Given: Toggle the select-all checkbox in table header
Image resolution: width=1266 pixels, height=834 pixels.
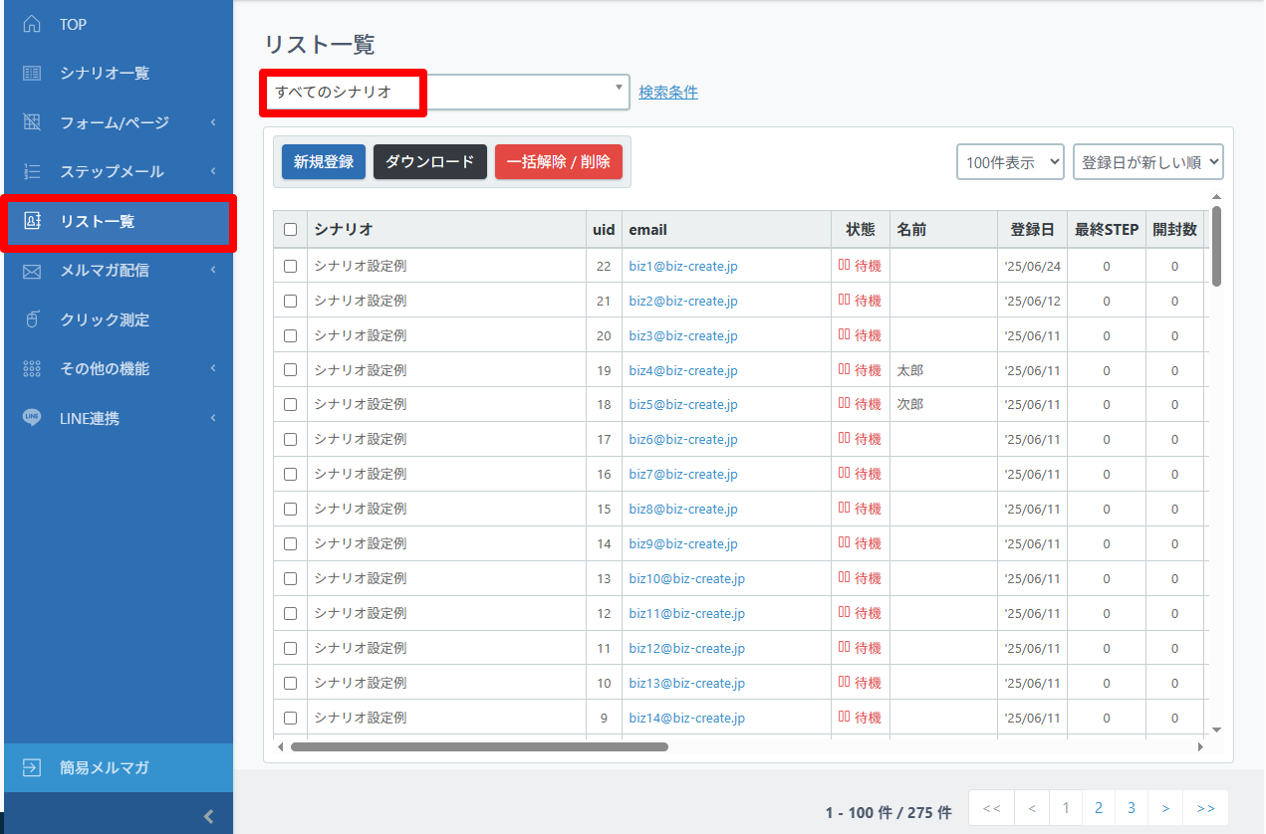Looking at the screenshot, I should coord(290,229).
